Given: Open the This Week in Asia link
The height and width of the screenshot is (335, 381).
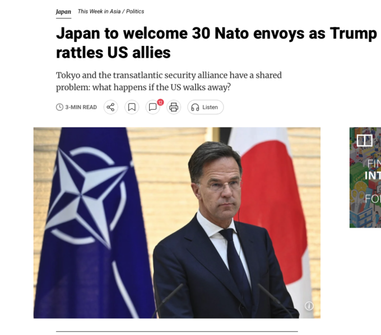Looking at the screenshot, I should tap(99, 11).
